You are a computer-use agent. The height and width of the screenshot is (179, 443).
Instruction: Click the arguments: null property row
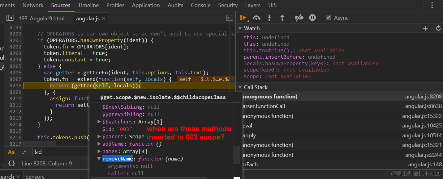130,166
